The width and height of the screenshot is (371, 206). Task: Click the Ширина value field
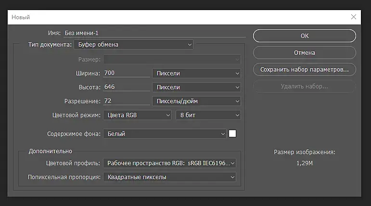tap(126, 73)
